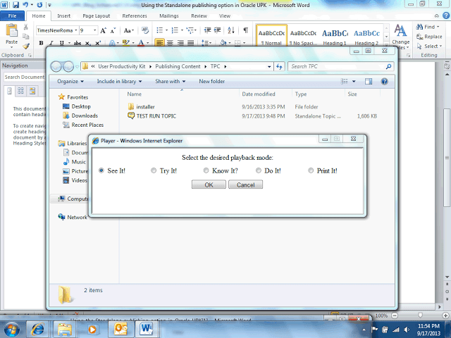Click the Shrink Font icon
Screen dimensions: 451x338
pos(113,30)
